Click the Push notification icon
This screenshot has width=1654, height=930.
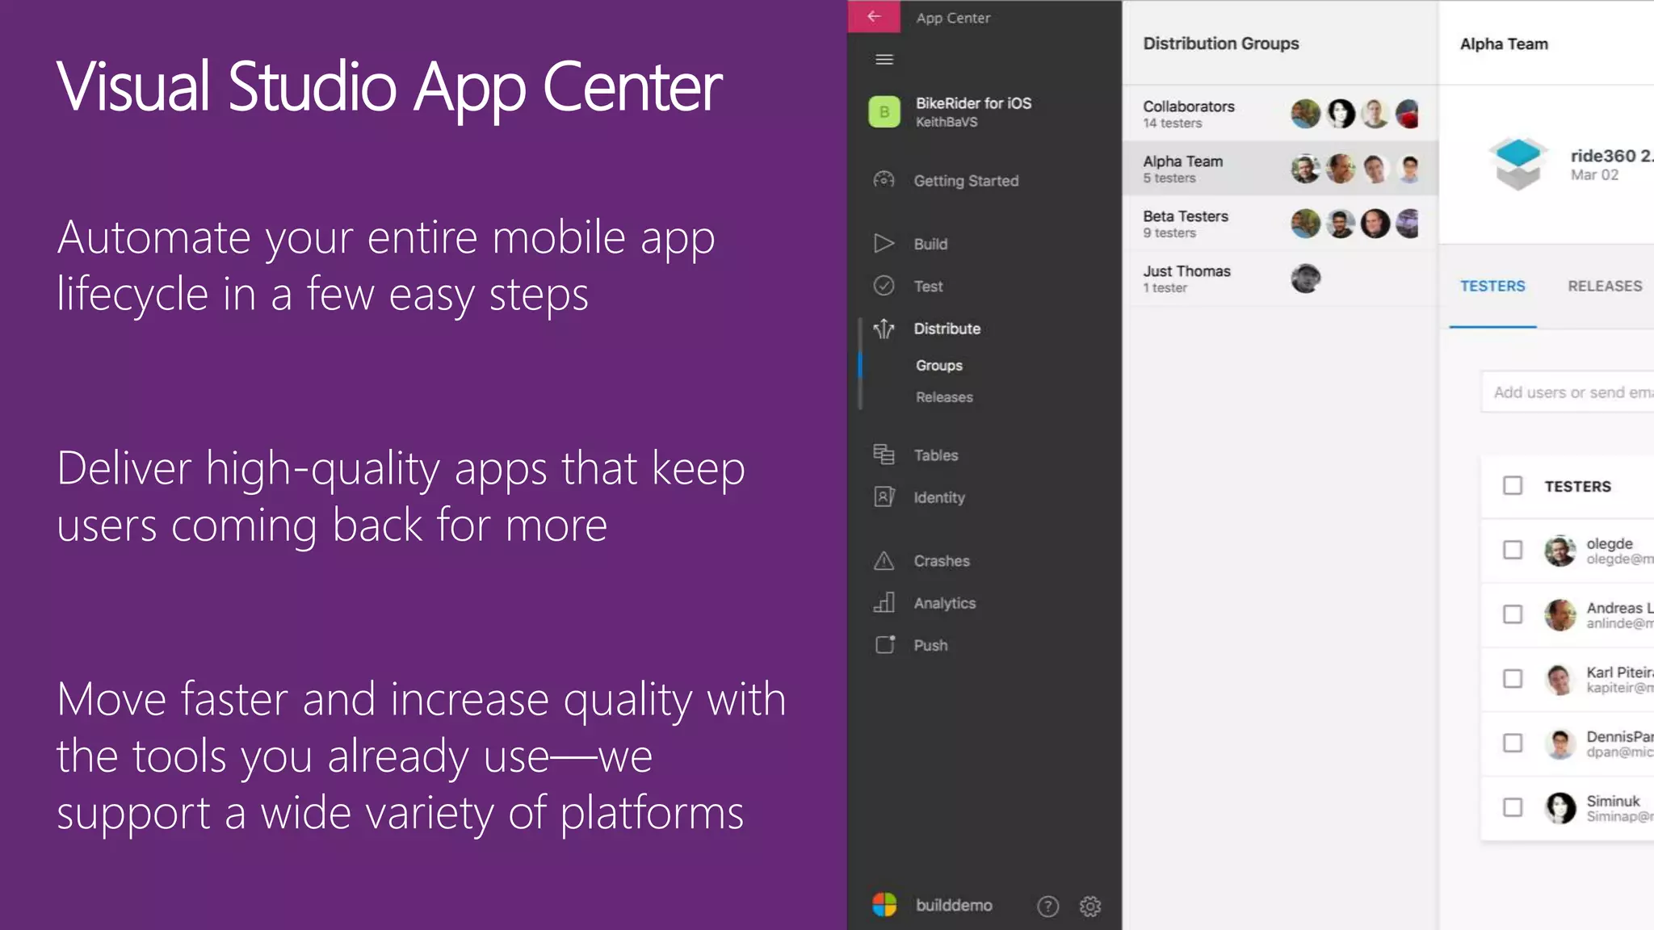pos(885,644)
